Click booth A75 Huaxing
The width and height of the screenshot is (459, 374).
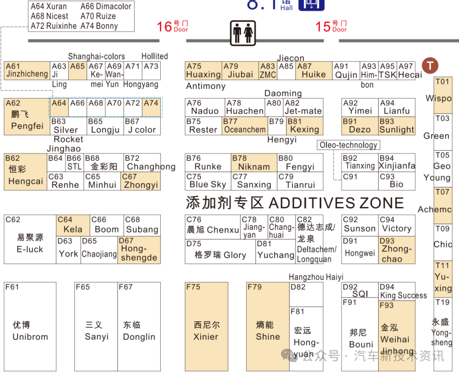204,70
